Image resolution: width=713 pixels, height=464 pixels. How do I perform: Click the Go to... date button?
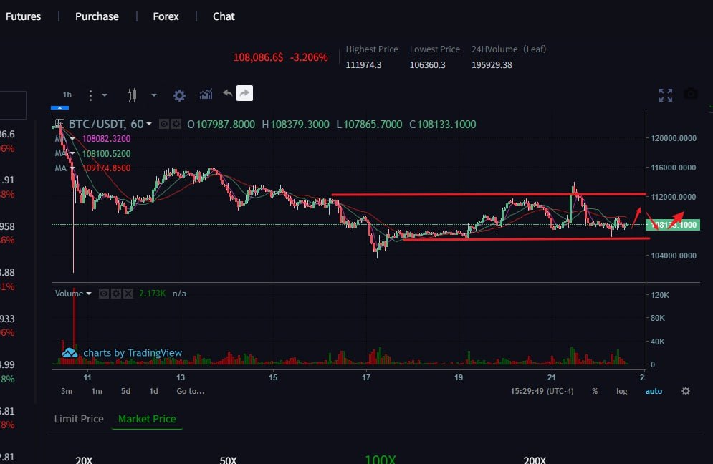pos(191,391)
